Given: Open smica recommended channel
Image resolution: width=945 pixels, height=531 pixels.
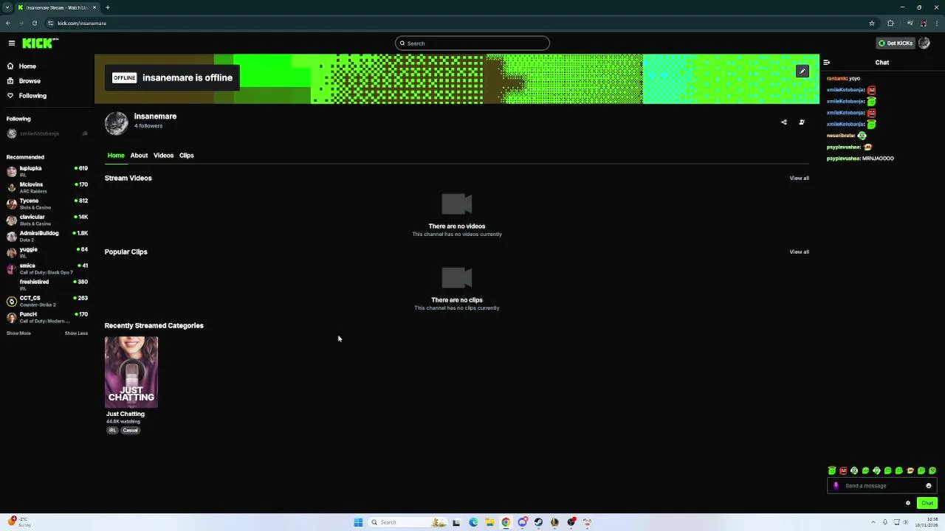Looking at the screenshot, I should pos(47,268).
